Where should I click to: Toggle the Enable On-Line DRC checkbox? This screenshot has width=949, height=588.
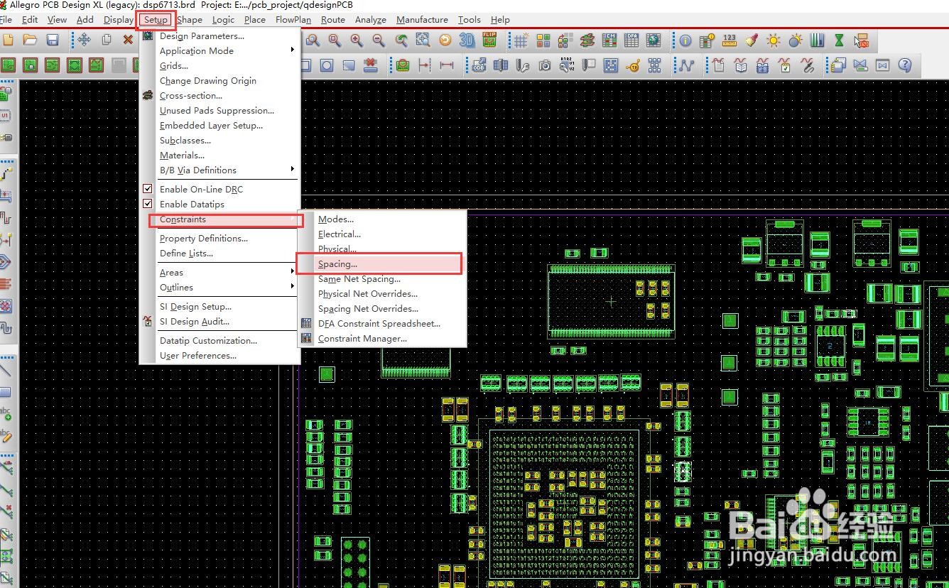pos(148,189)
